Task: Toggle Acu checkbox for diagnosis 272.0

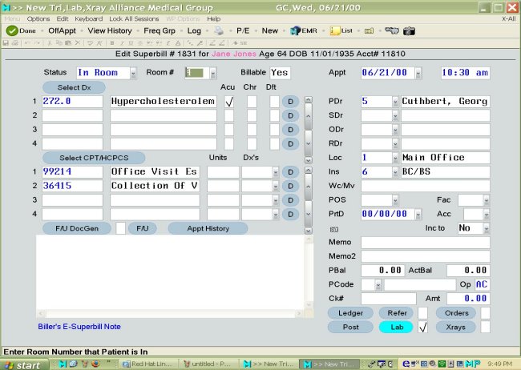Action: click(x=229, y=102)
